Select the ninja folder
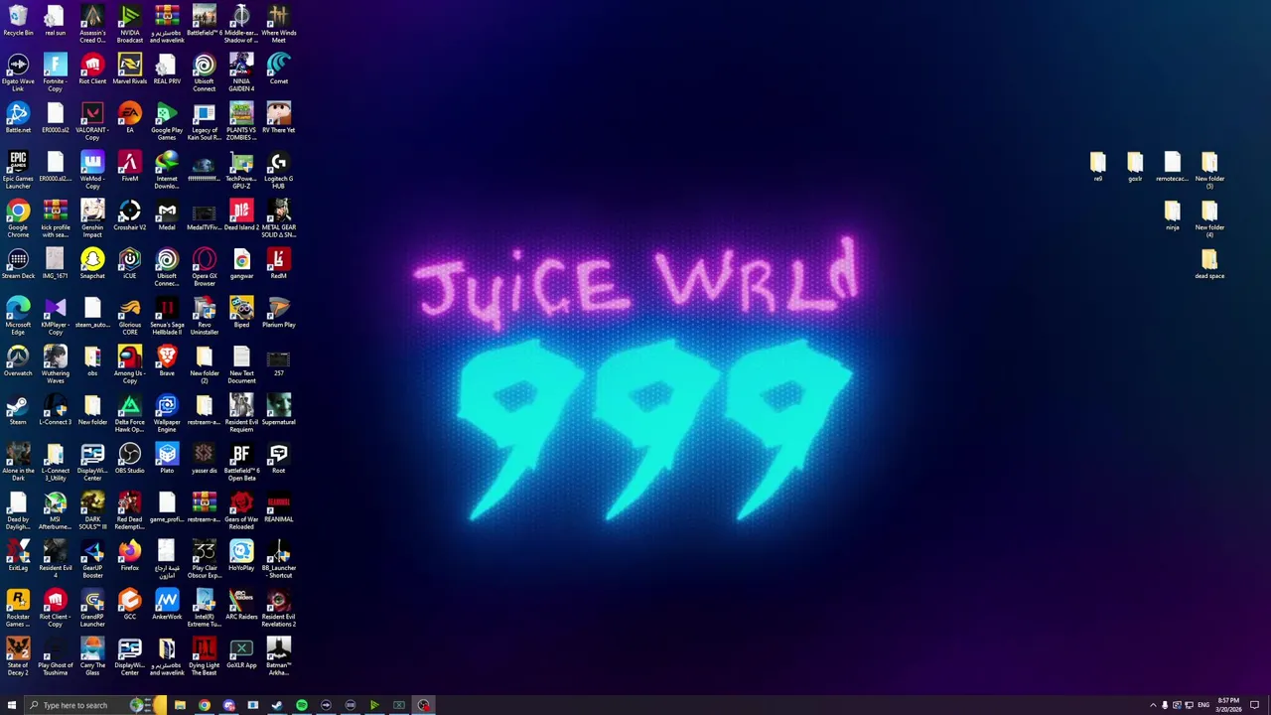The height and width of the screenshot is (715, 1271). (1173, 215)
